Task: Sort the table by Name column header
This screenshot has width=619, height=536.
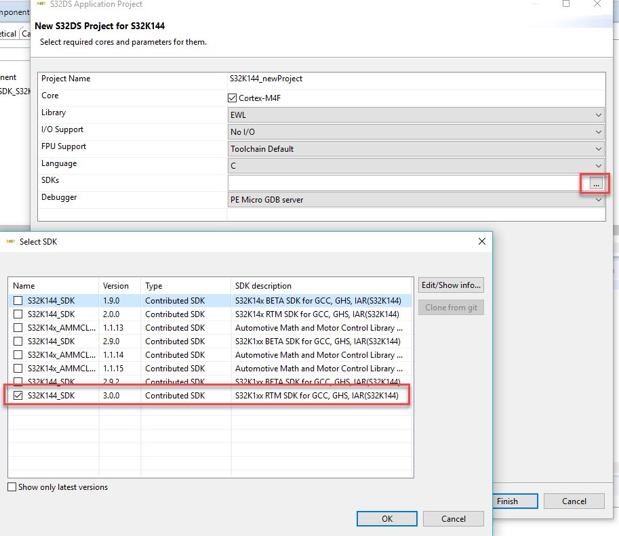Action: coord(54,286)
